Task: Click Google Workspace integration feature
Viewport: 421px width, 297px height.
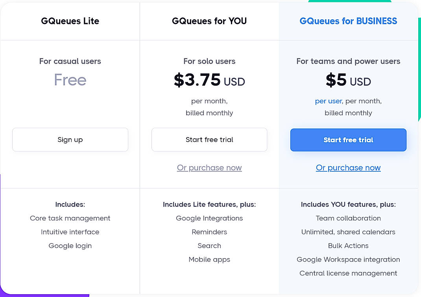Action: 348,259
